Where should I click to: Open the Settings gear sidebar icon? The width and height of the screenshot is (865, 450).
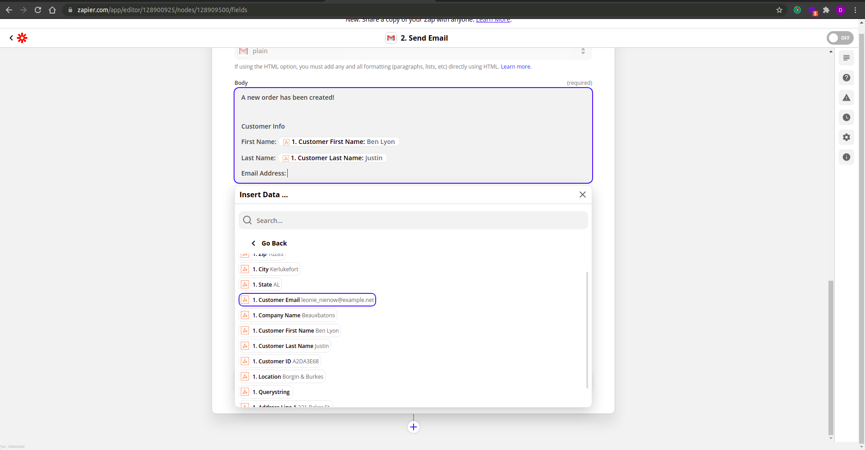point(847,137)
